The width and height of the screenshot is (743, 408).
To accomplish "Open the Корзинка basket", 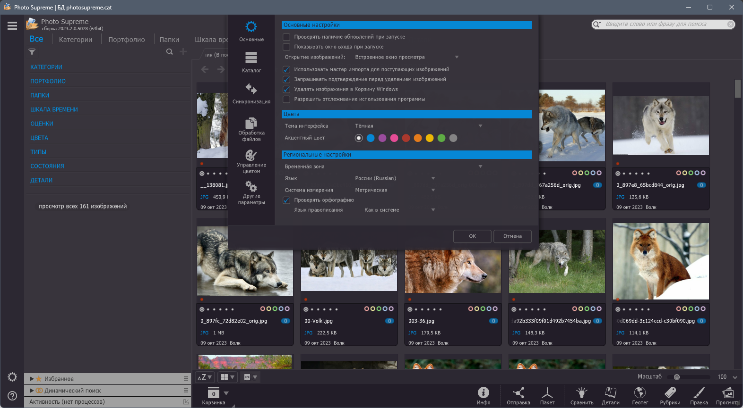I will pyautogui.click(x=214, y=396).
